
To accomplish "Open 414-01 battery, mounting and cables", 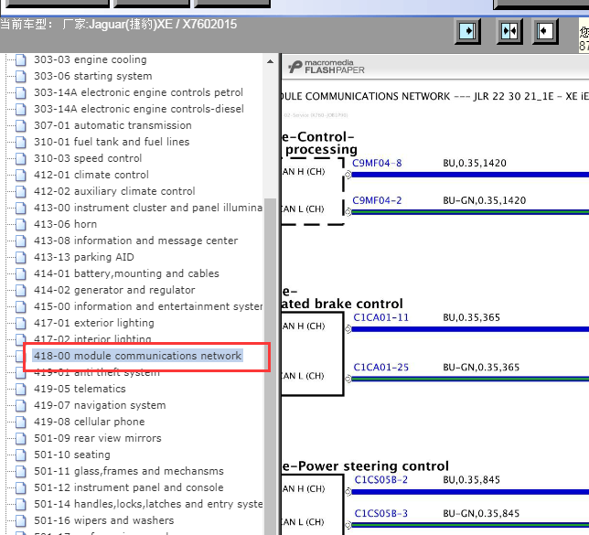I will 126,273.
